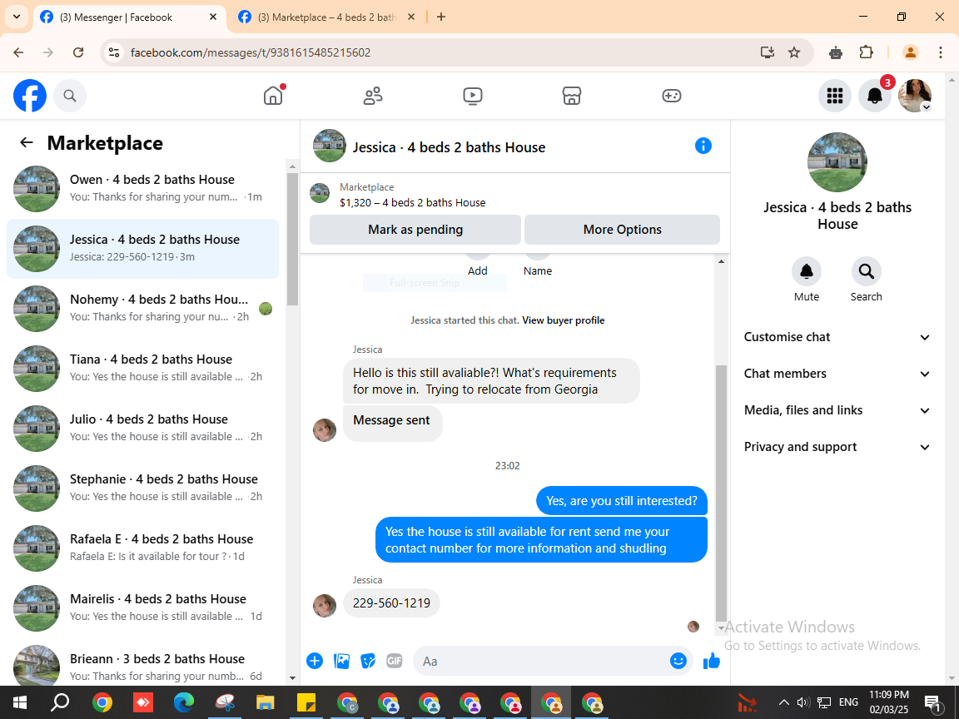
Task: Click Mark as pending button
Action: 415,230
